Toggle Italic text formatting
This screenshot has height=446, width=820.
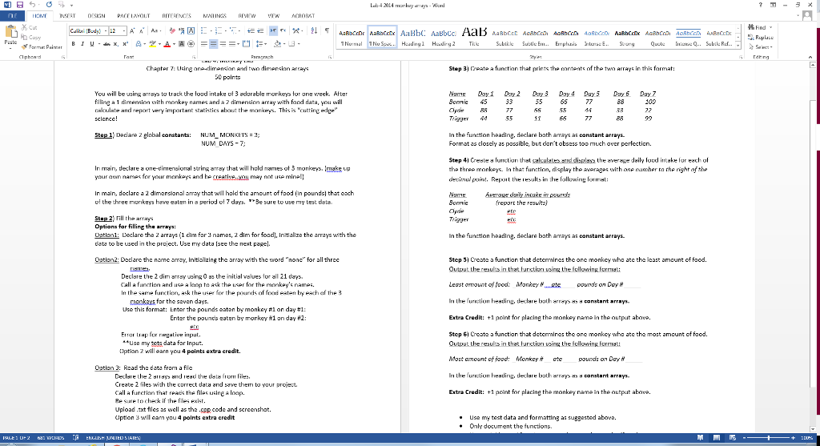coord(83,45)
